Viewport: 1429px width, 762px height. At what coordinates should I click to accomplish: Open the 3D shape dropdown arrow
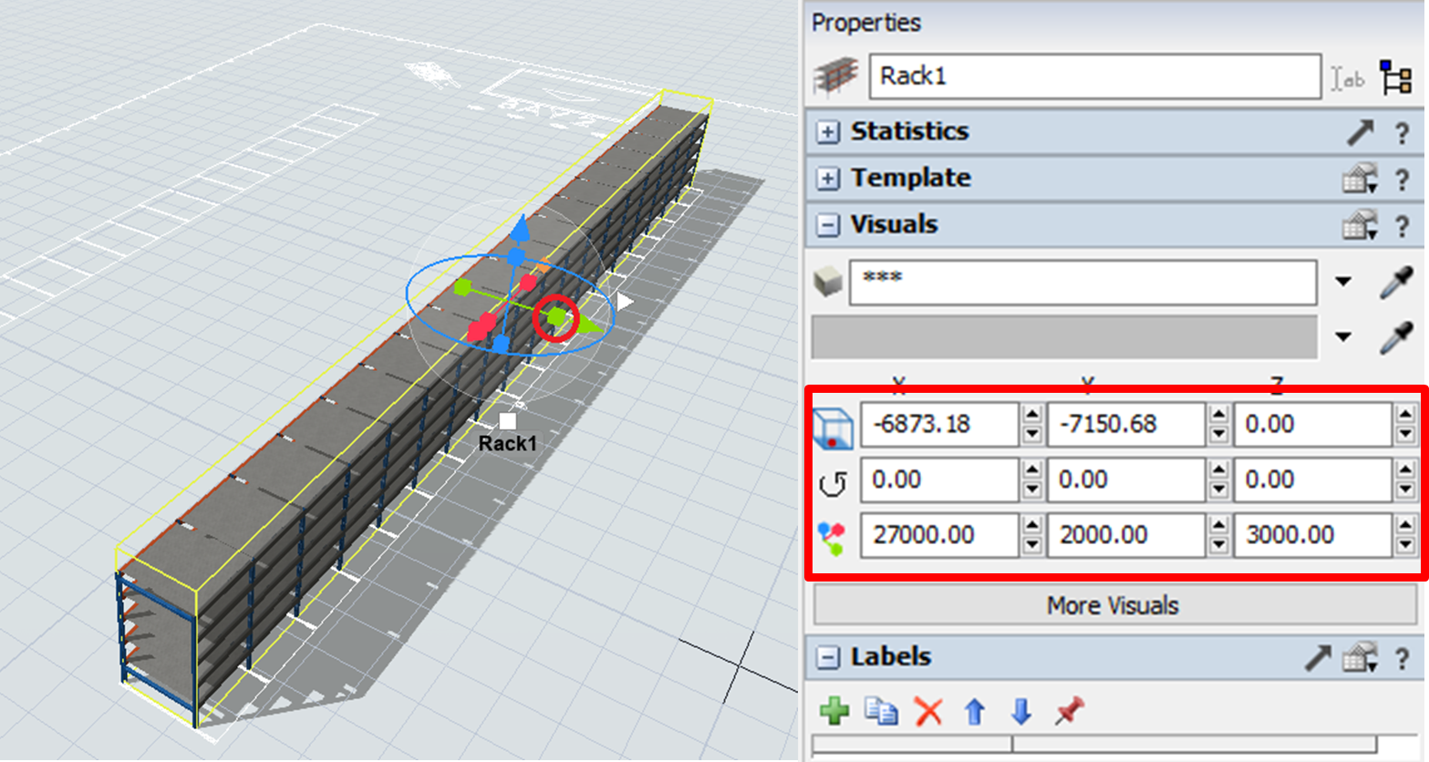tap(1342, 283)
